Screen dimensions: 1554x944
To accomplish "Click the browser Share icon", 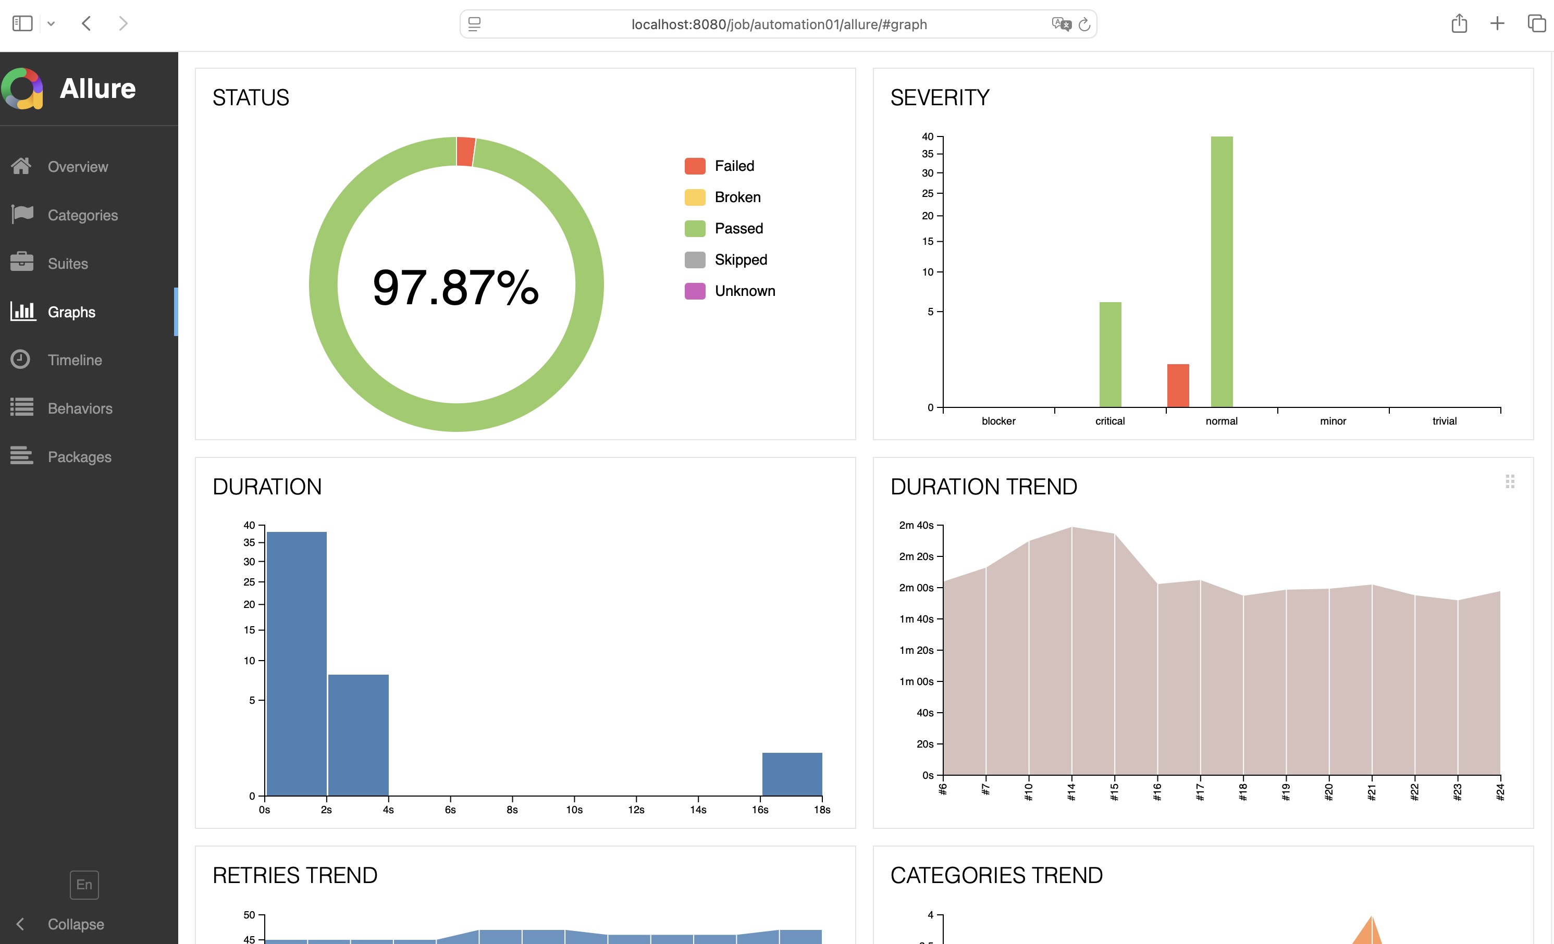I will 1459,24.
